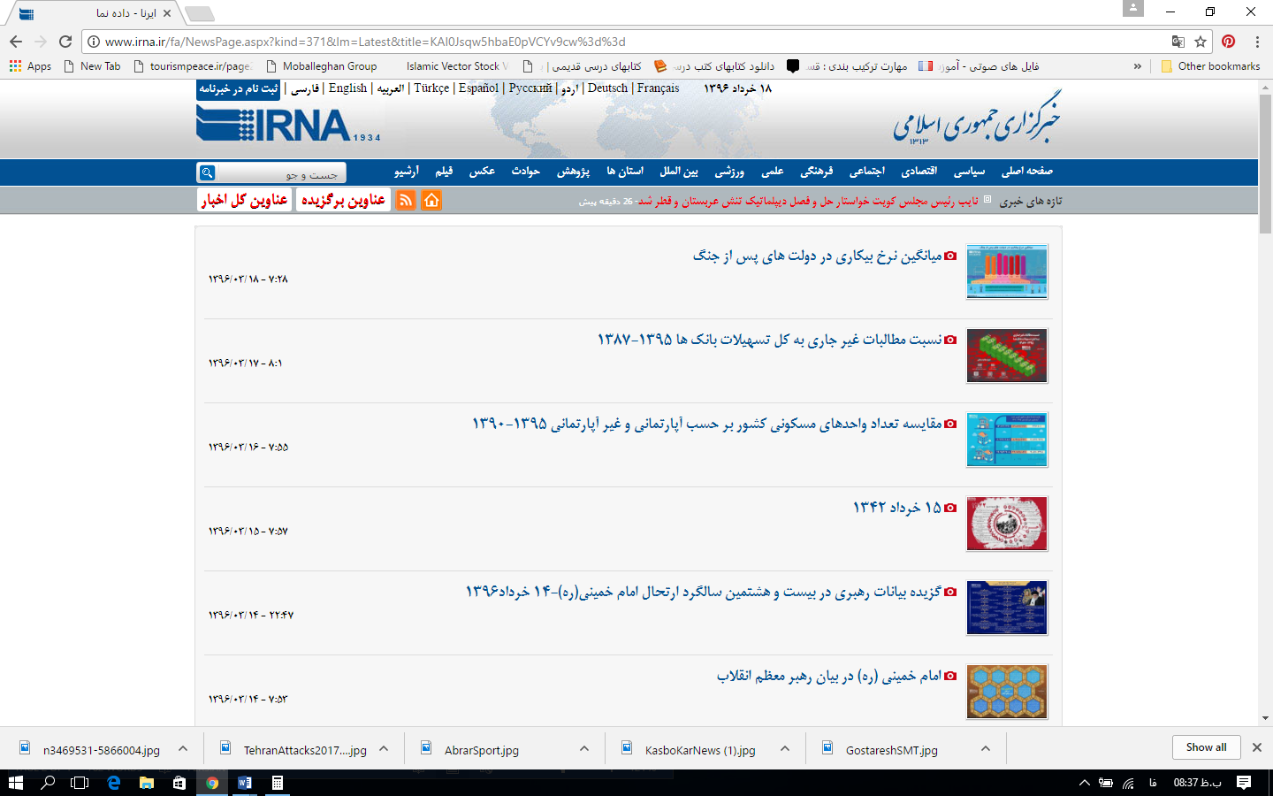The image size is (1273, 796).
Task: Show more bookmarks with the chevron
Action: [x=1138, y=66]
